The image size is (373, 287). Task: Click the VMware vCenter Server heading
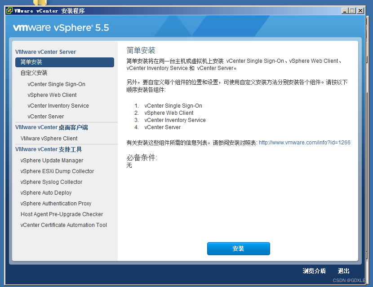tap(46, 52)
